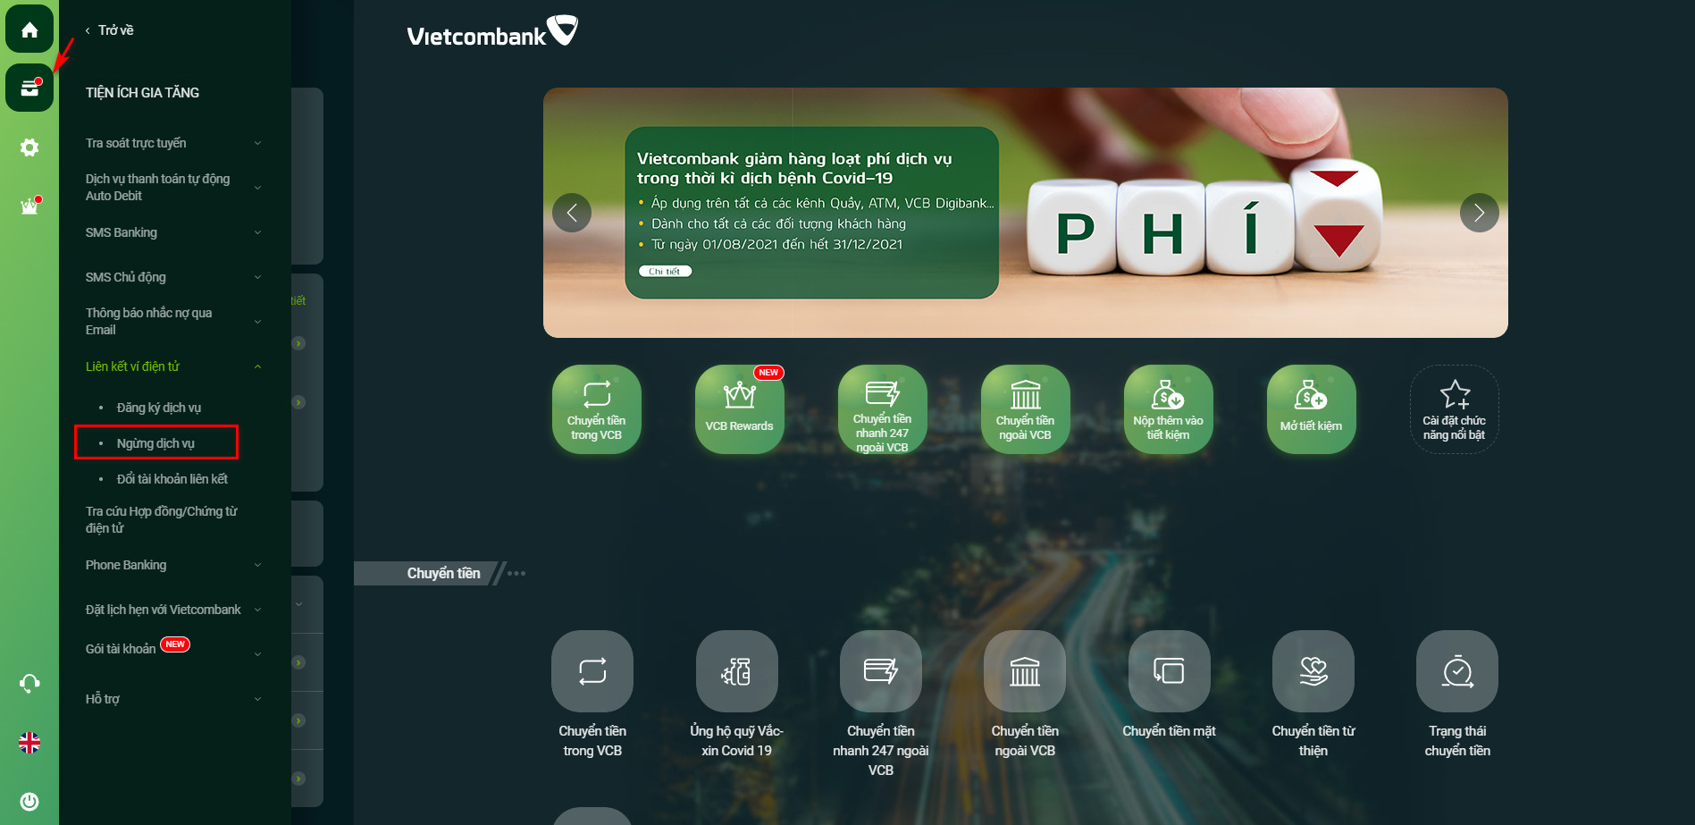Open the Home icon in left rail
The image size is (1695, 825).
(x=29, y=29)
